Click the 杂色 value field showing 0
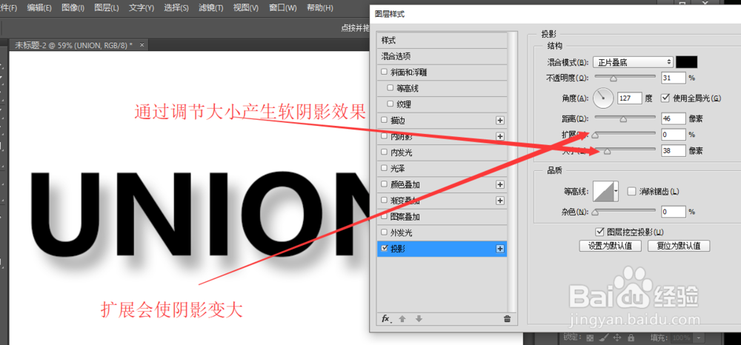This screenshot has width=741, height=345. click(x=674, y=212)
